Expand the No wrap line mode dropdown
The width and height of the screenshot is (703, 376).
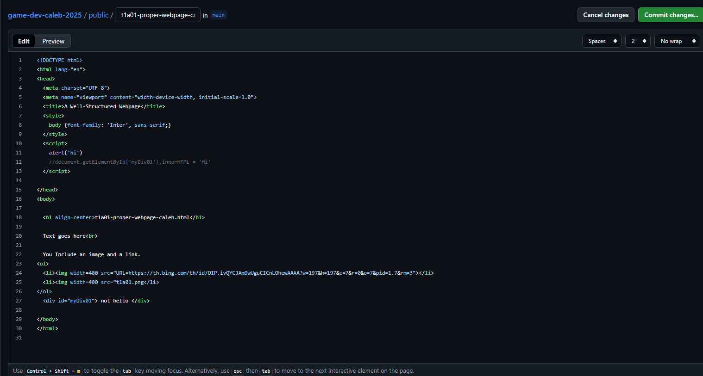click(677, 41)
